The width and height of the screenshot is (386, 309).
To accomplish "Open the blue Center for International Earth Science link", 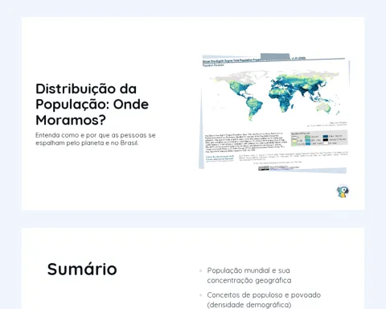I will click(220, 158).
